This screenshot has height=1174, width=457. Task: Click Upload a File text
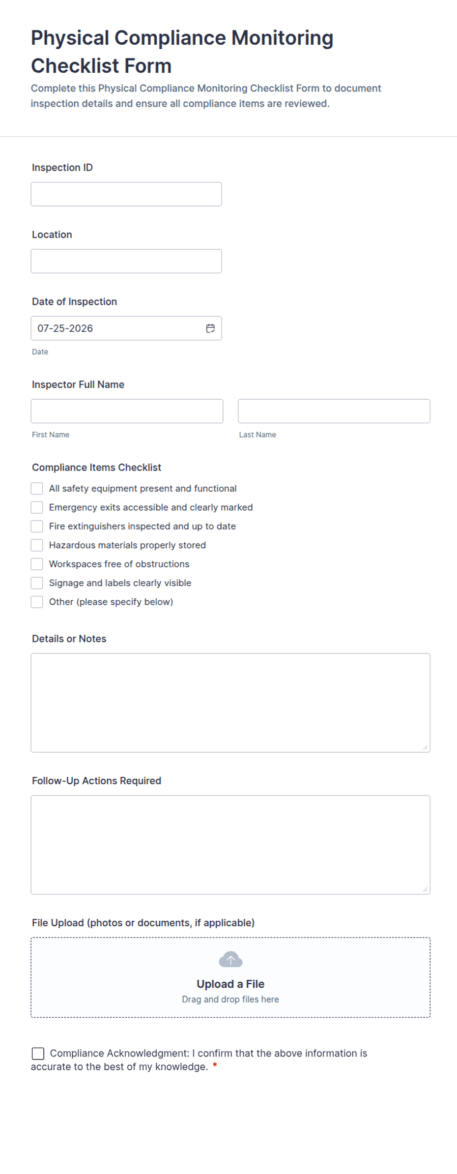click(230, 984)
